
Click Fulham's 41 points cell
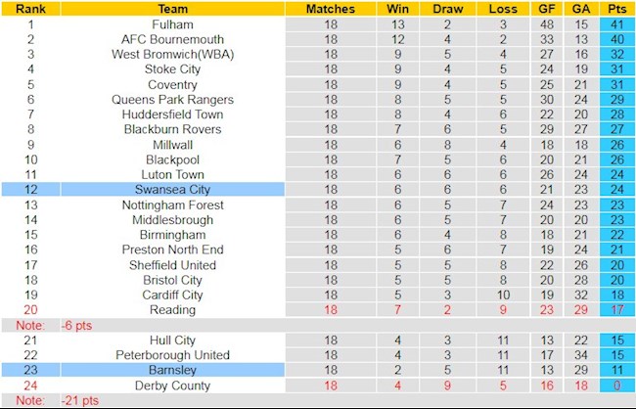[x=616, y=24]
